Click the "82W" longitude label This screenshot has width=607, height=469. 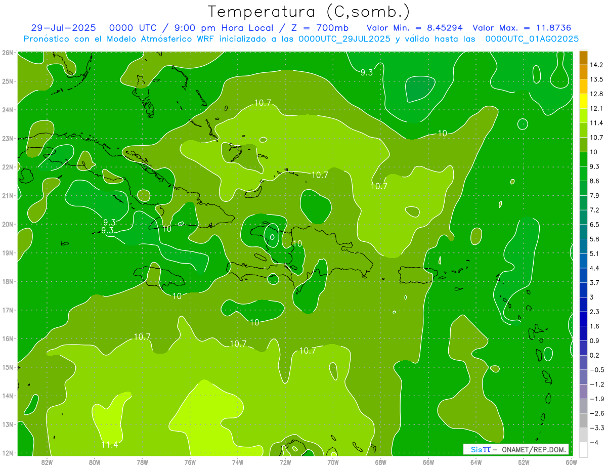pyautogui.click(x=47, y=462)
